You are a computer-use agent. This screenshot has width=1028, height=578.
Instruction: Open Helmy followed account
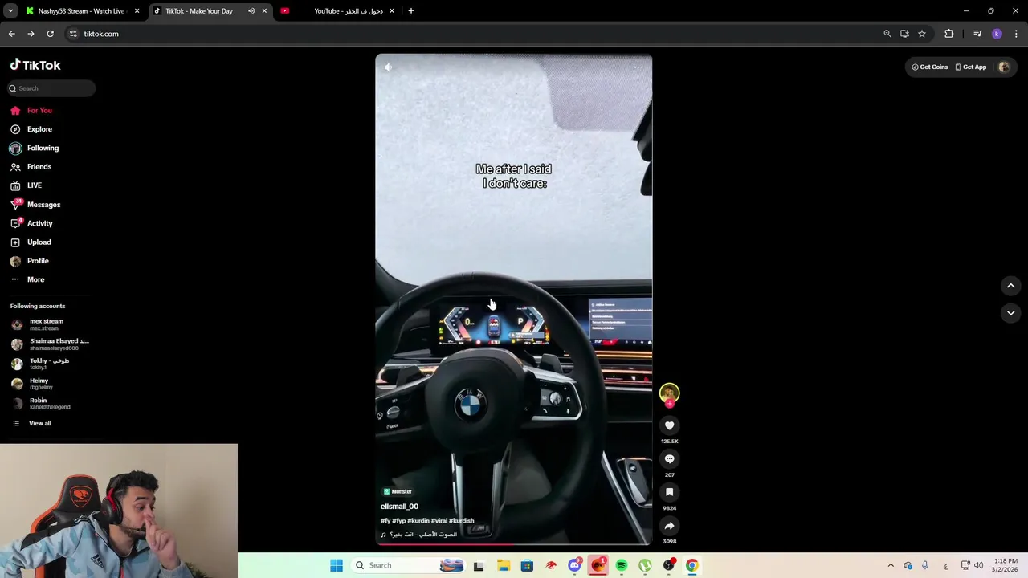(32, 384)
